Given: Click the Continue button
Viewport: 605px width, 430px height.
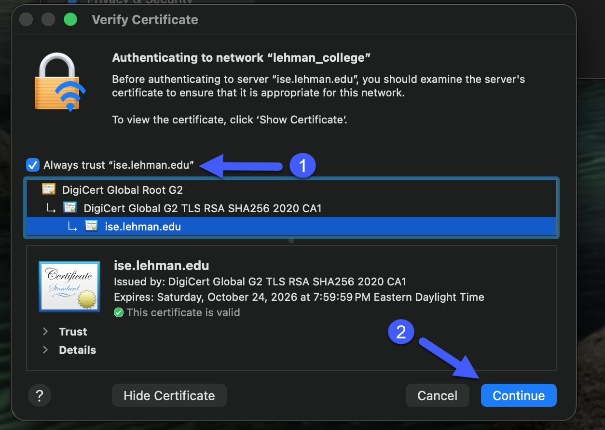Looking at the screenshot, I should pyautogui.click(x=519, y=395).
